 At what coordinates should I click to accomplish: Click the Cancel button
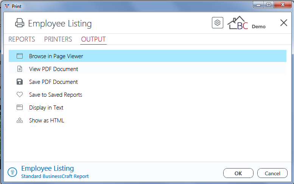272,173
